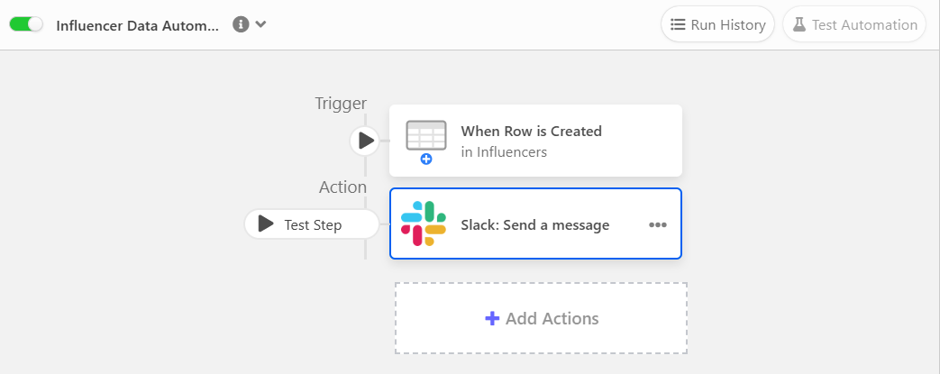
Task: Run Test Step for the Slack action
Action: point(312,224)
